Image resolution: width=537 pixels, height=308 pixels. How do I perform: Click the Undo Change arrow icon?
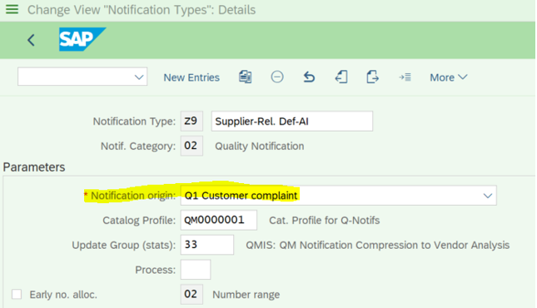point(309,77)
